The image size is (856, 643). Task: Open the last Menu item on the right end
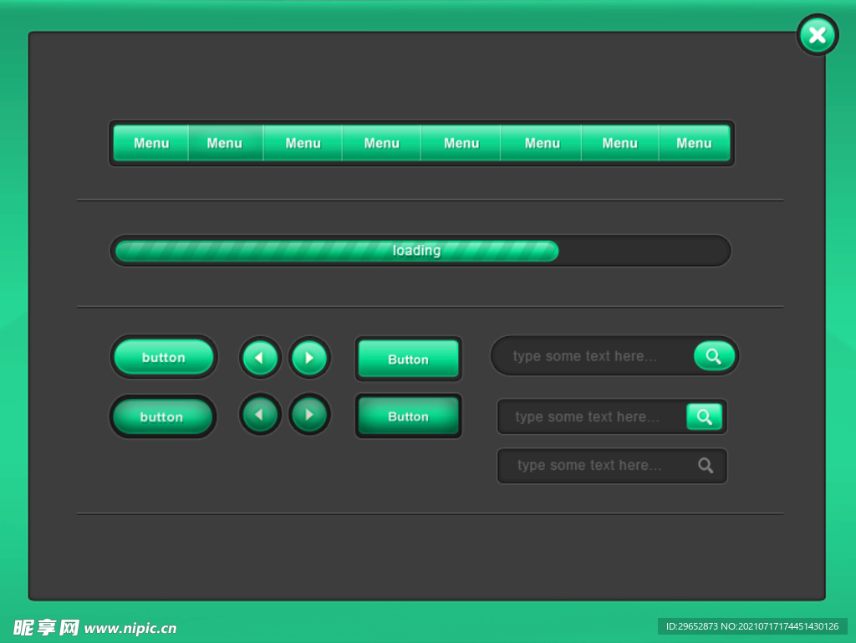coord(694,143)
